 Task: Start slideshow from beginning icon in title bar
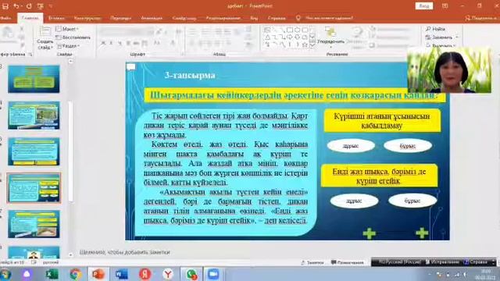click(40, 5)
